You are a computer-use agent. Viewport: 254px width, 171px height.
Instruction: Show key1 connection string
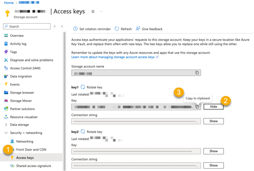click(213, 121)
